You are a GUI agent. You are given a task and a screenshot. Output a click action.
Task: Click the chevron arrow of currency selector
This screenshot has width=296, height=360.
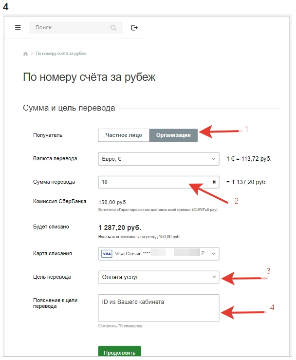(214, 159)
